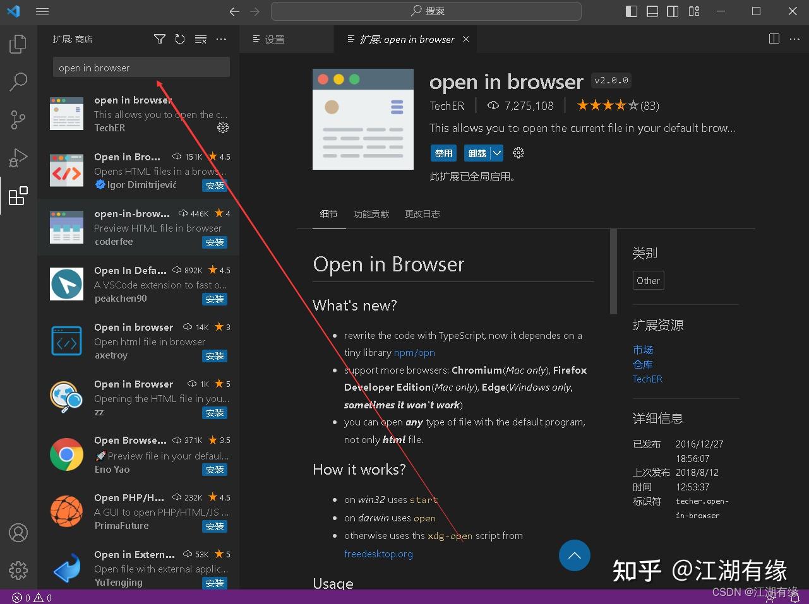Click the 禁用 button to disable the extension
Screen dimensions: 809x604
pyautogui.click(x=443, y=153)
